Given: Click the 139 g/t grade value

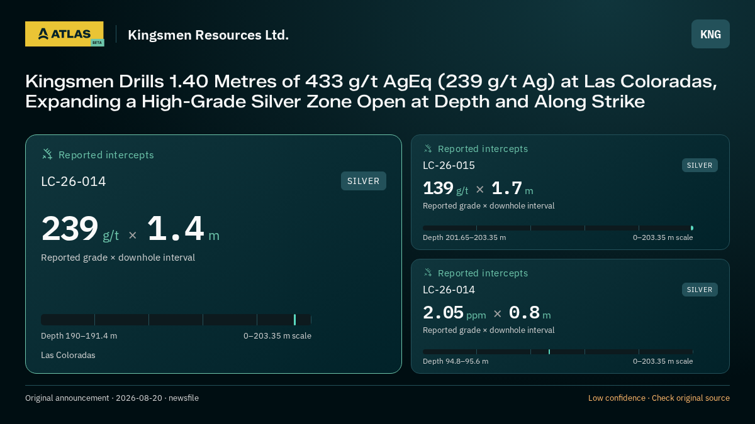Looking at the screenshot, I should [445, 188].
